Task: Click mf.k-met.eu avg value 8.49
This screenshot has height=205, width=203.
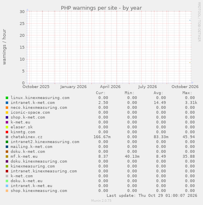Action: point(161,157)
